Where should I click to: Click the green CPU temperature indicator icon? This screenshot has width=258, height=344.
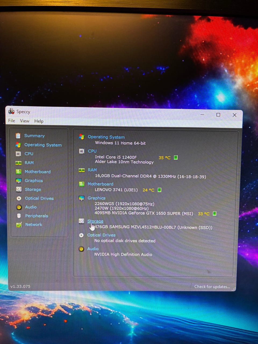coord(176,157)
